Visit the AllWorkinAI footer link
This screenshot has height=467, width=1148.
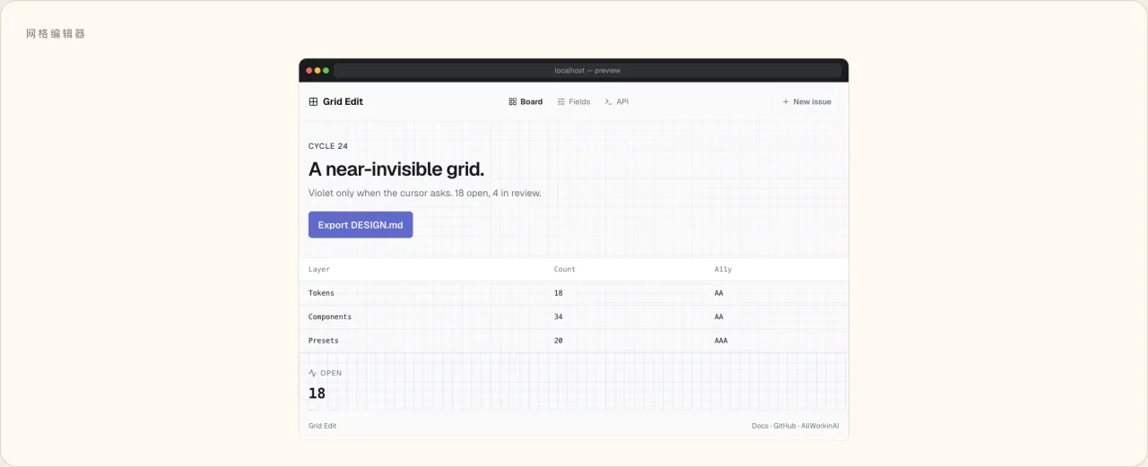coord(820,426)
